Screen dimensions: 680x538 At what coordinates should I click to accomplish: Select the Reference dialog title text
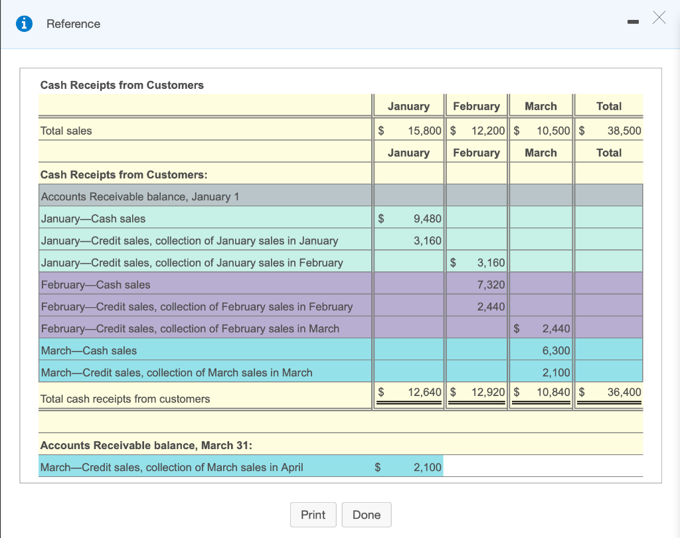73,24
